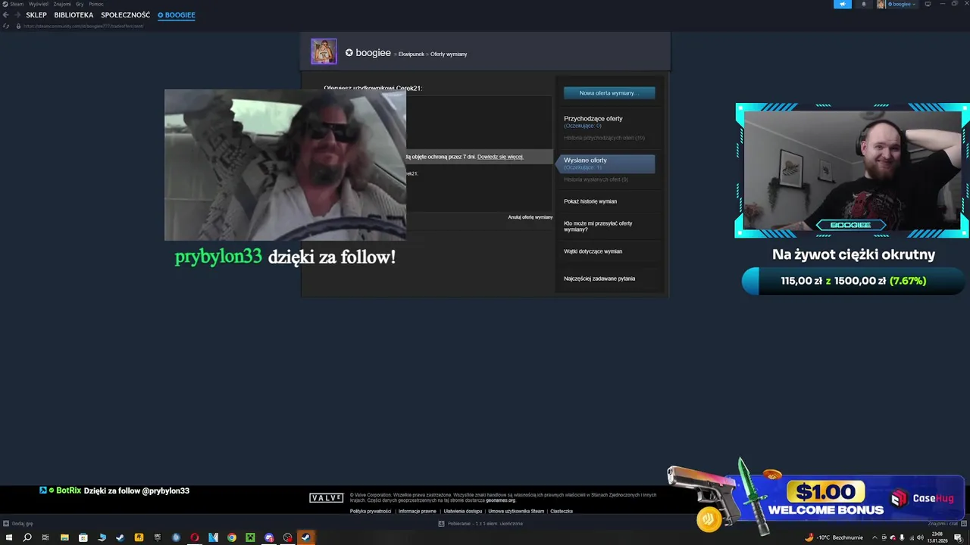Open Windows taskbar search
The width and height of the screenshot is (970, 545).
click(x=27, y=537)
